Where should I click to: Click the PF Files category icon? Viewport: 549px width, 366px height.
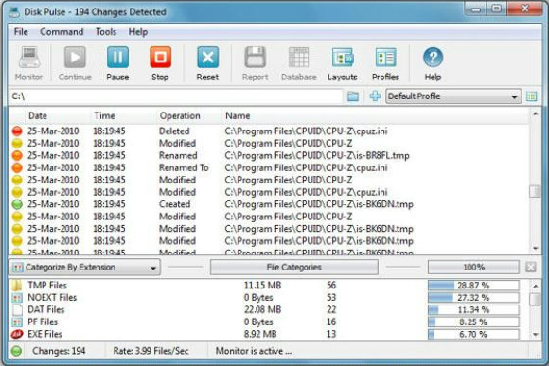click(17, 322)
